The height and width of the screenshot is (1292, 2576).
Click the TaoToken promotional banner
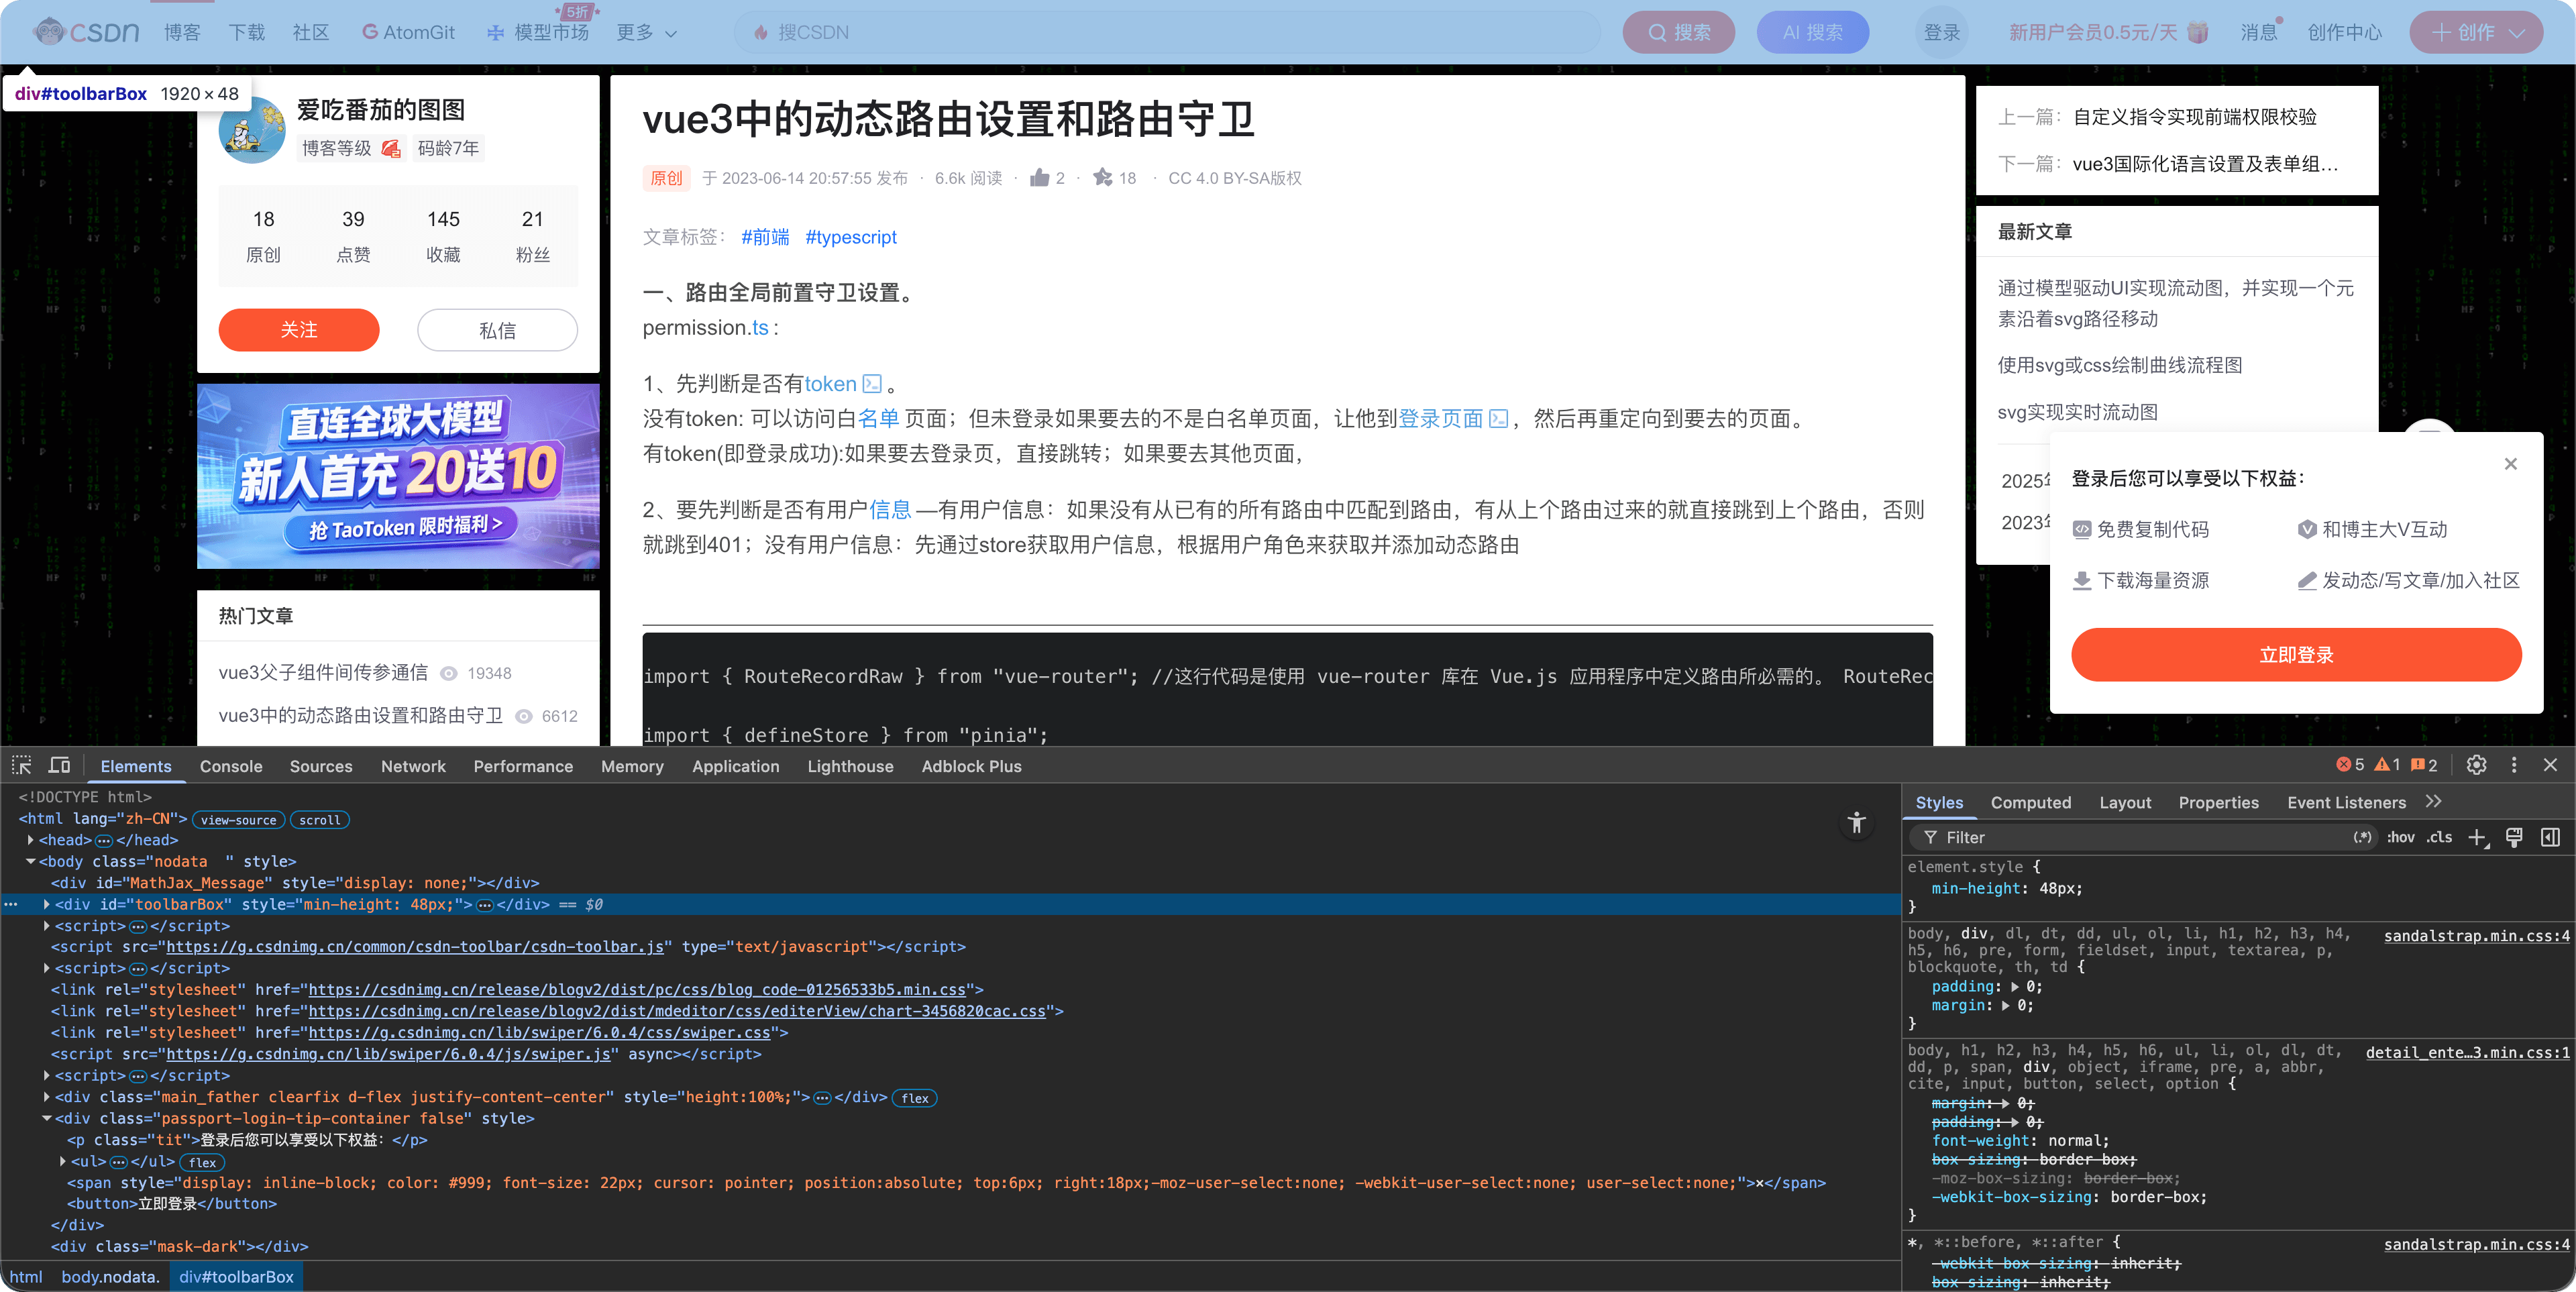click(x=398, y=476)
